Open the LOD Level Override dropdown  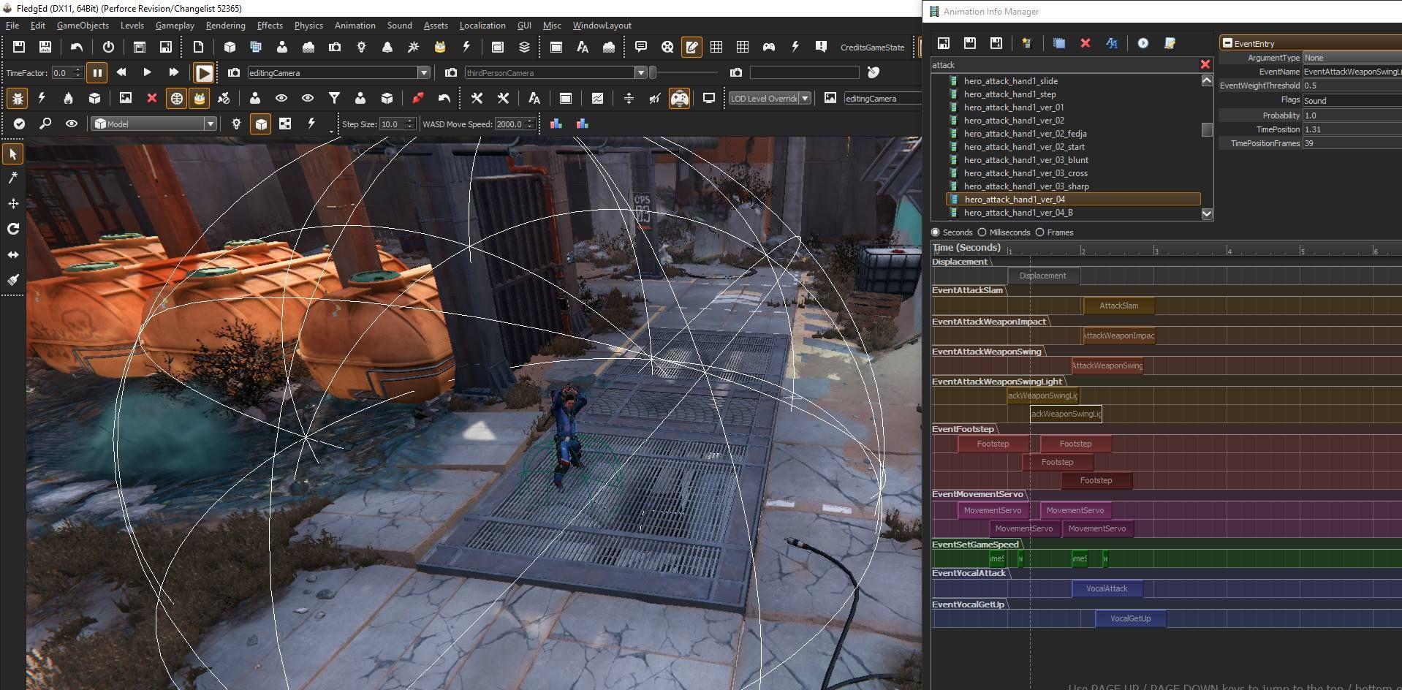(805, 98)
